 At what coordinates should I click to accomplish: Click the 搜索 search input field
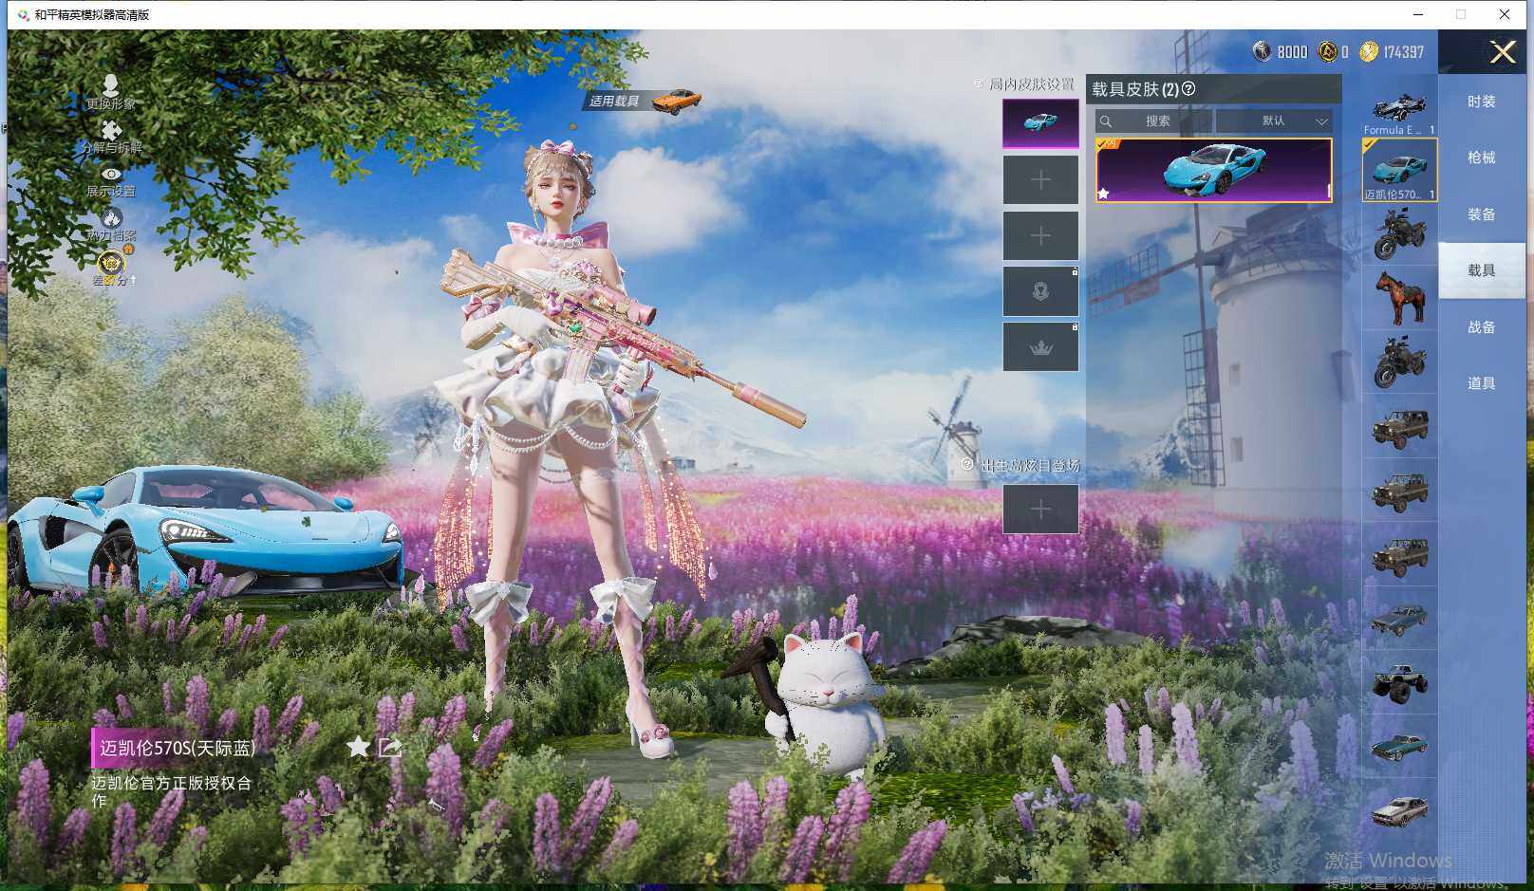coord(1160,121)
